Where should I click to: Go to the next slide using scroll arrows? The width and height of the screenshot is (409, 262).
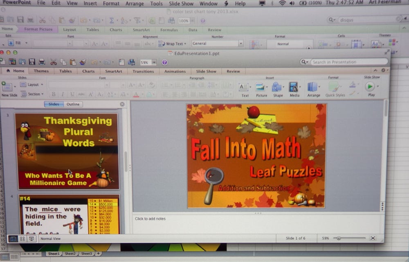(382, 209)
